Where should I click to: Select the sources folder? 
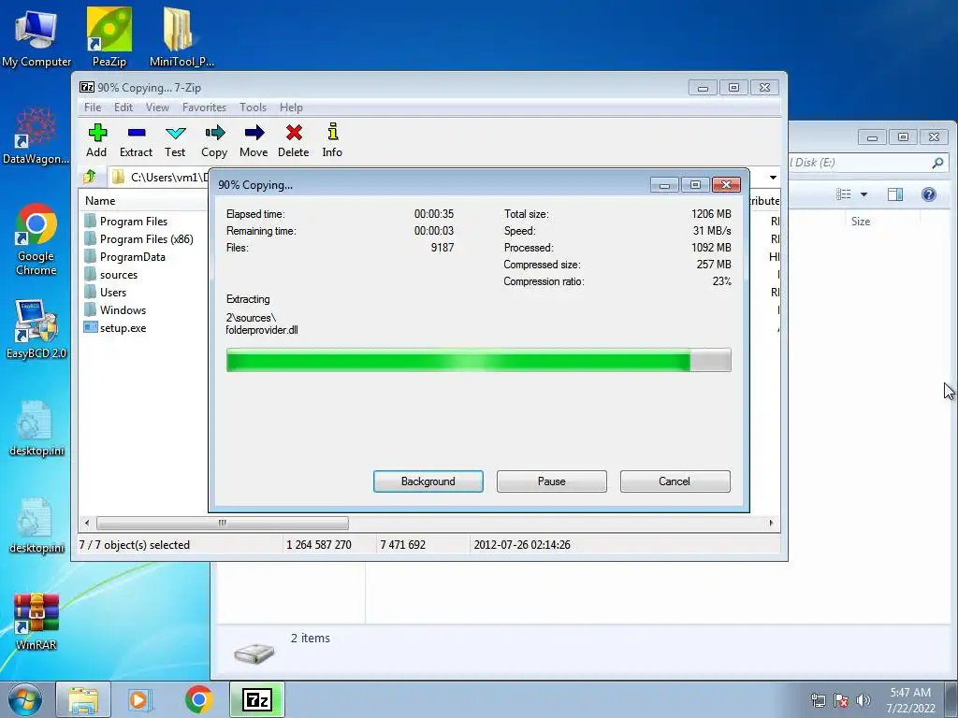(x=118, y=275)
